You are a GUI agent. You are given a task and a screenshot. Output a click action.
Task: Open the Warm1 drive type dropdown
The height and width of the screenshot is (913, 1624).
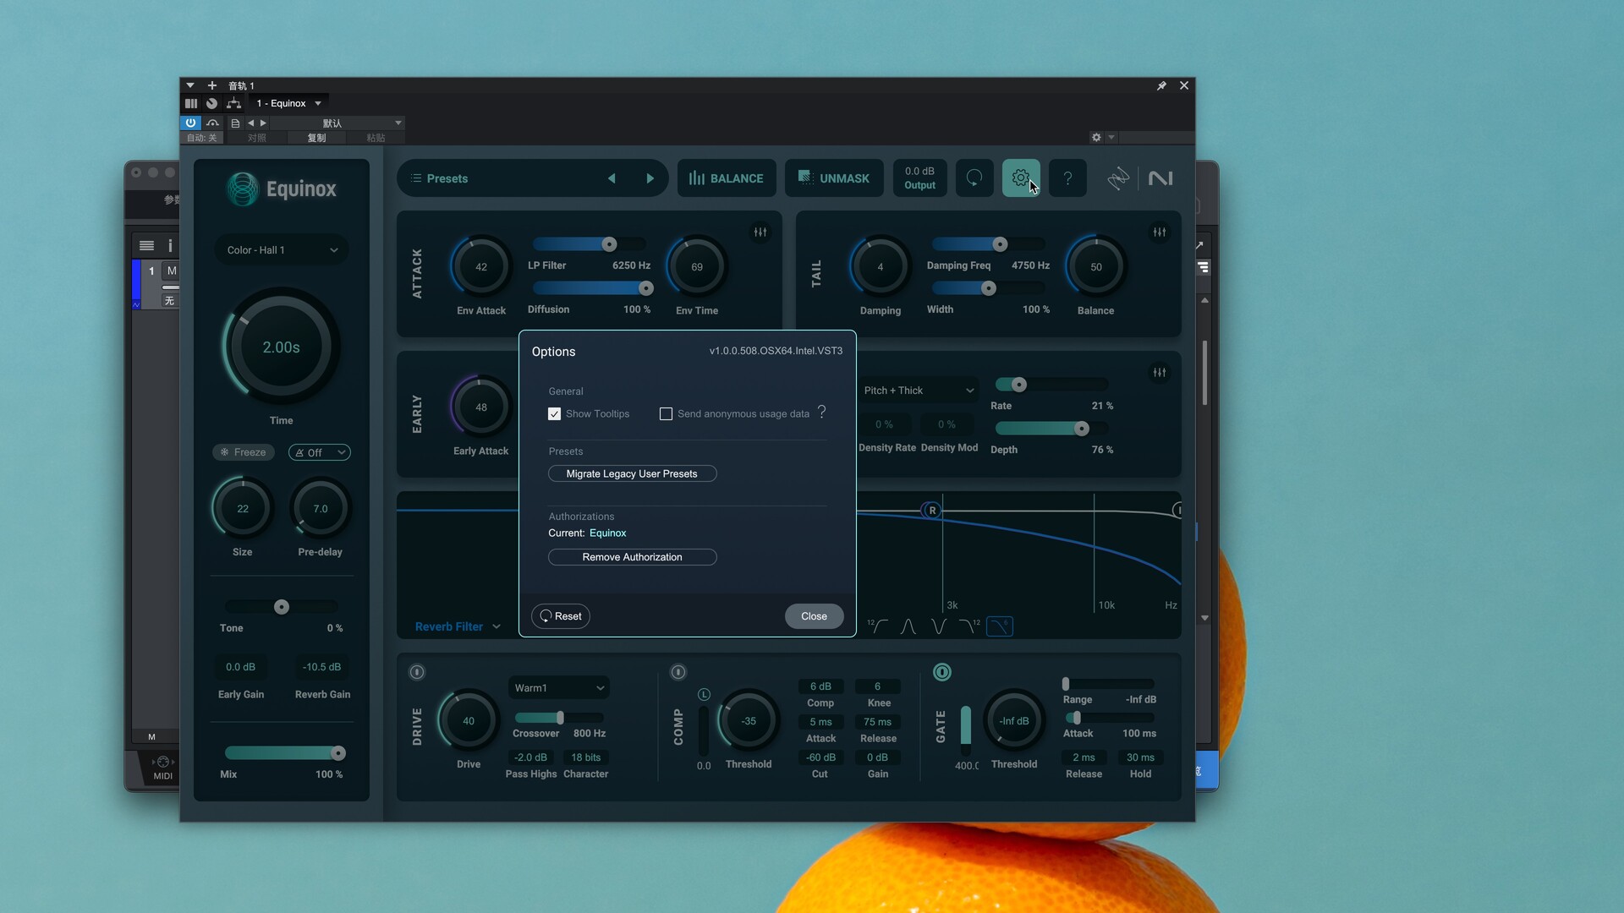(x=559, y=688)
